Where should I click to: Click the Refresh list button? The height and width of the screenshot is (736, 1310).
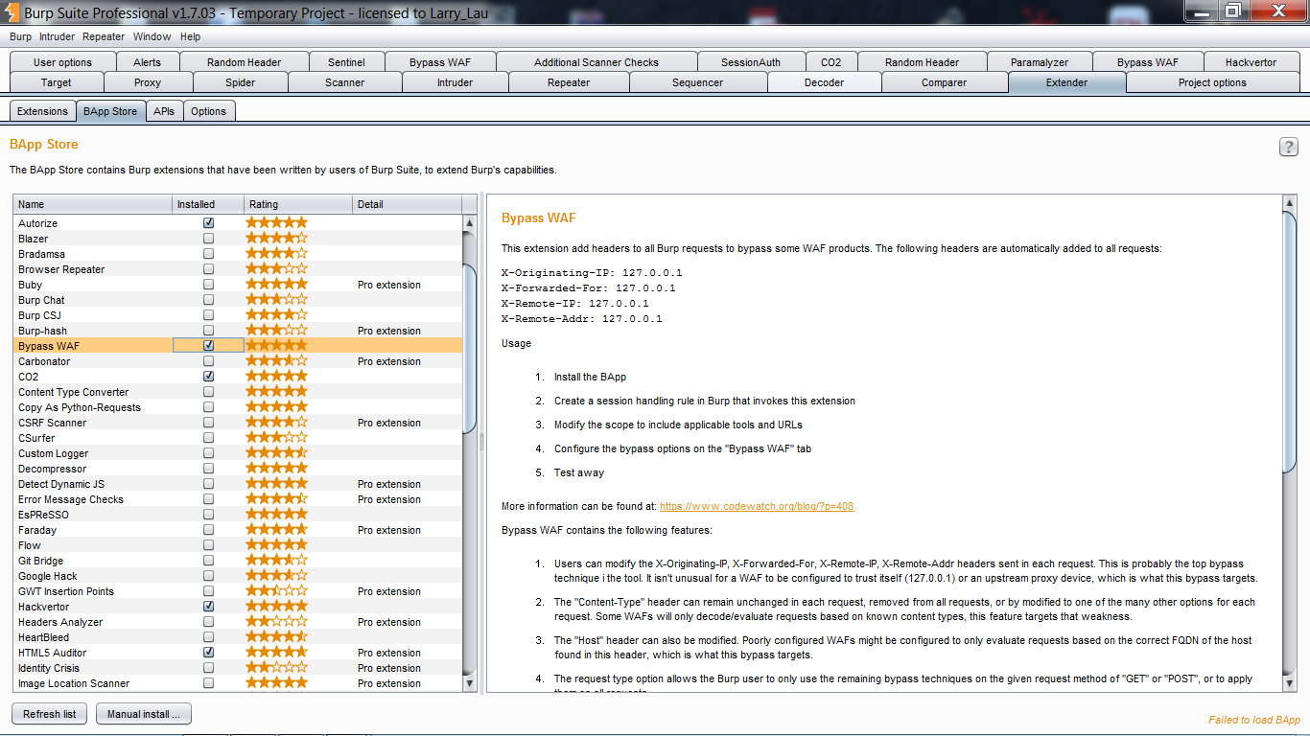tap(49, 714)
